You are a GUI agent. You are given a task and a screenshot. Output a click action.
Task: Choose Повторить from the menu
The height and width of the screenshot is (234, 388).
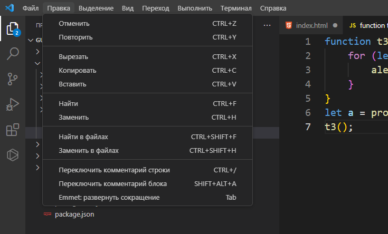147,37
